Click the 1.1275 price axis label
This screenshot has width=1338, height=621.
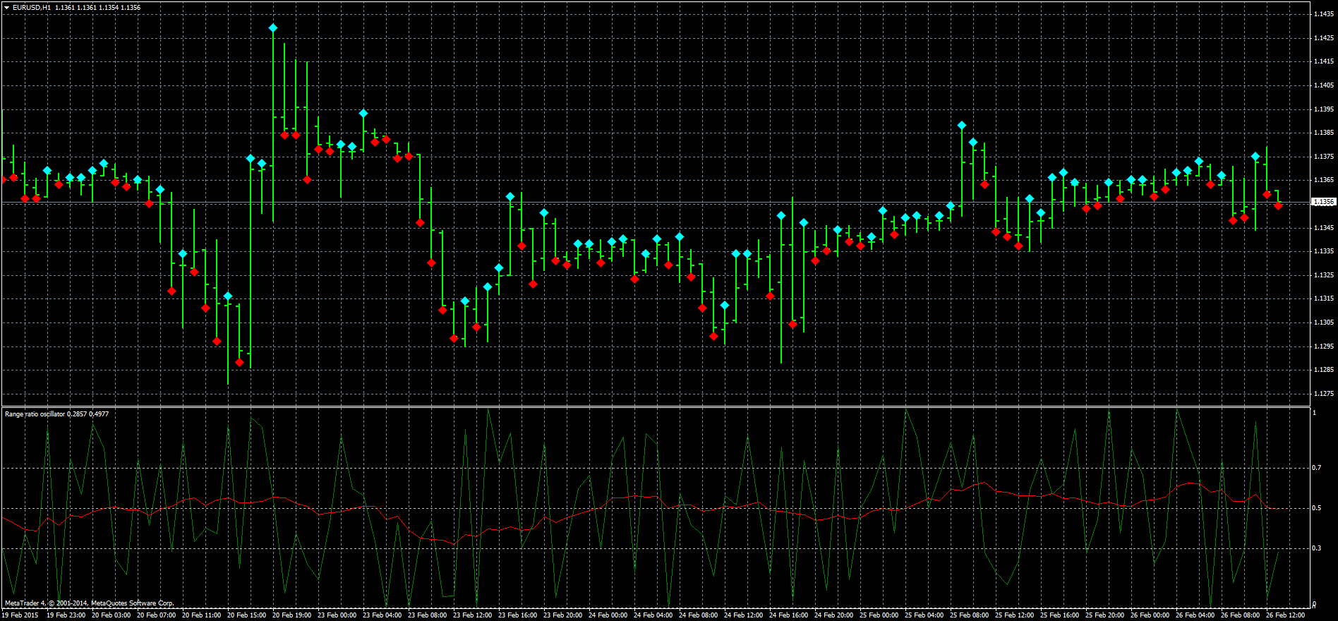point(1323,394)
